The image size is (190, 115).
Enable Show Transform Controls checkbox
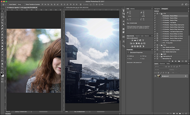(x=25, y=4)
